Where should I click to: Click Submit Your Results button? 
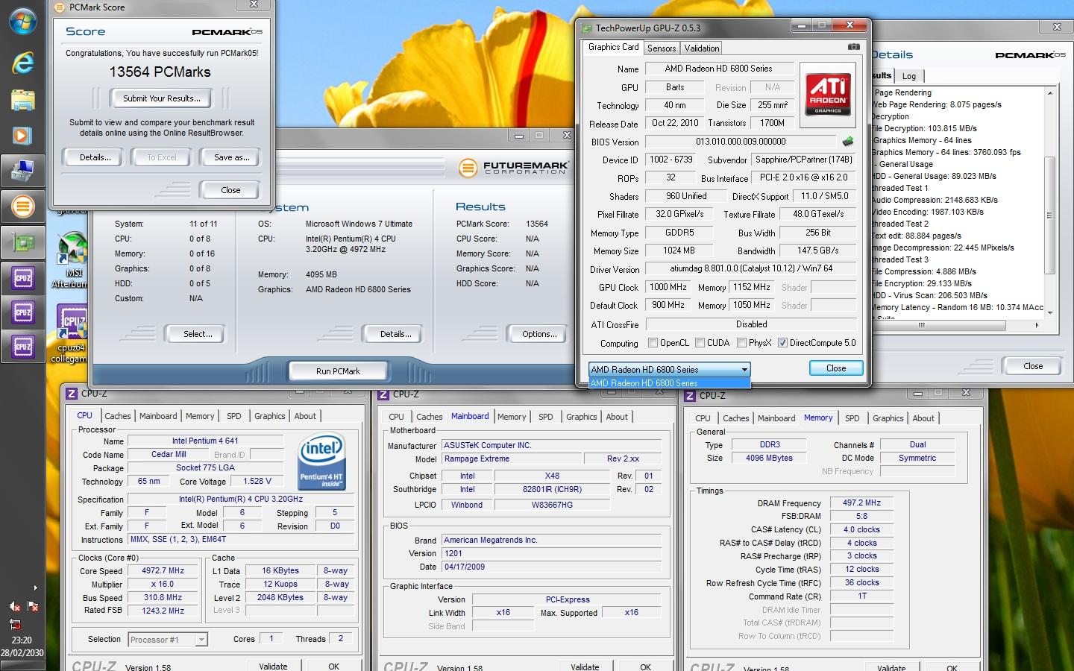click(161, 98)
